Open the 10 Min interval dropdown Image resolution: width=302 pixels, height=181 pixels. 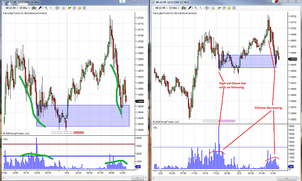point(25,8)
